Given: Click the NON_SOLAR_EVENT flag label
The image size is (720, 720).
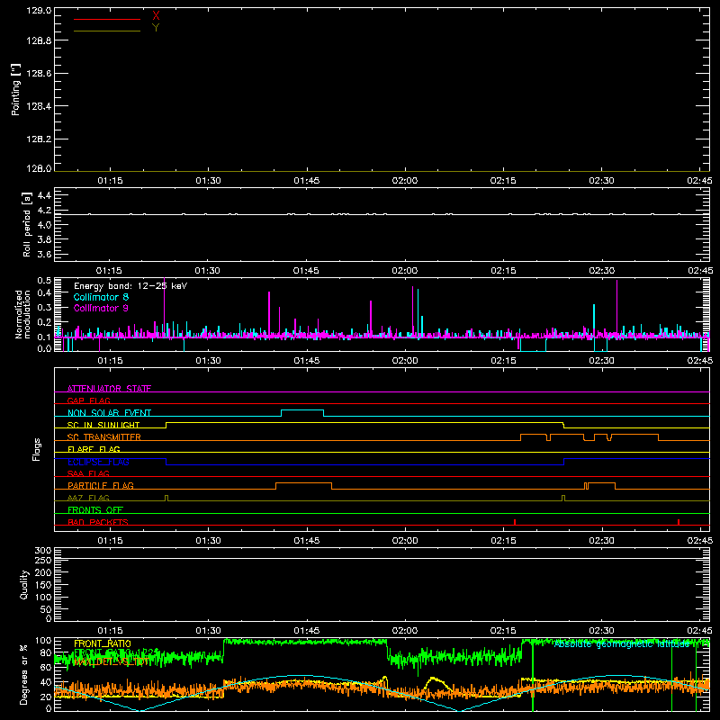Looking at the screenshot, I should tap(109, 413).
